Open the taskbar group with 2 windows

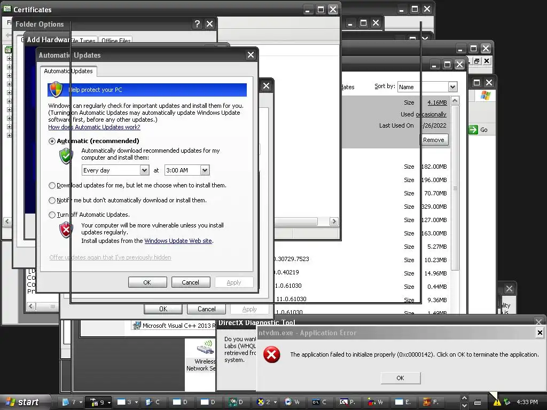266,402
